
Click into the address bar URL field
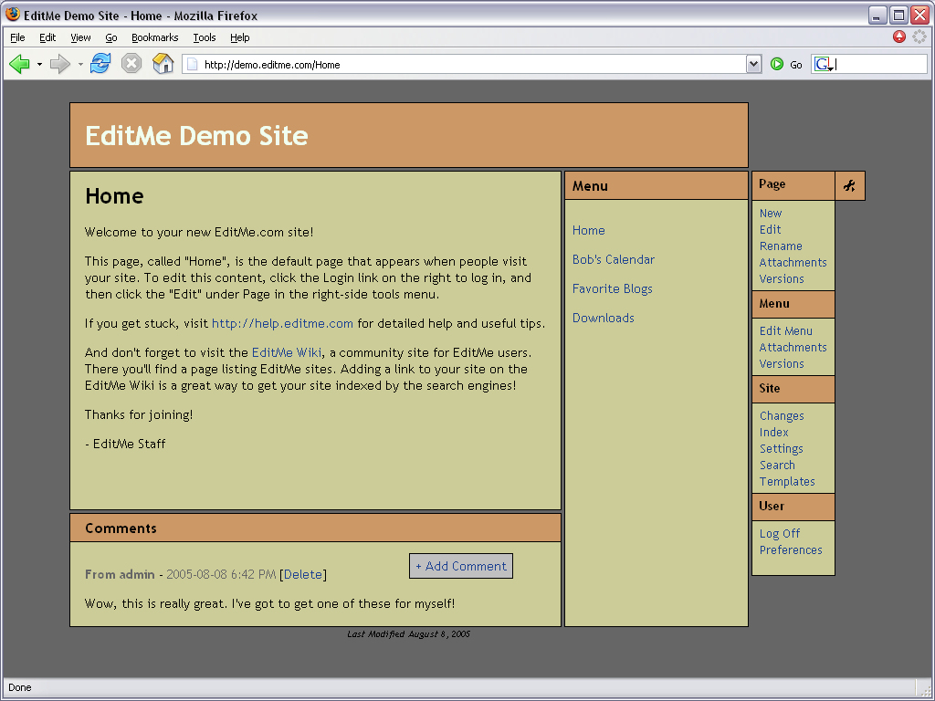click(x=471, y=65)
